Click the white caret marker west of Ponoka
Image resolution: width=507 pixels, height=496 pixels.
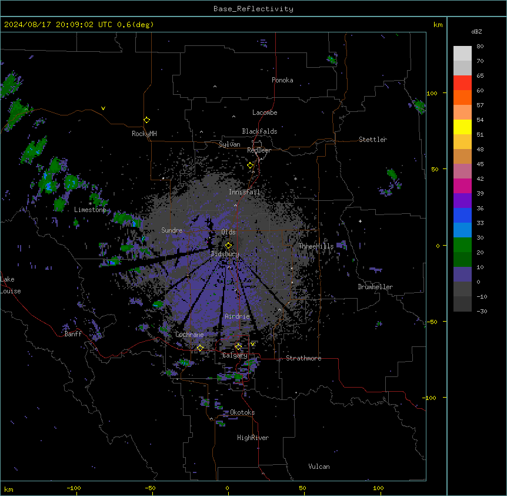coord(215,87)
